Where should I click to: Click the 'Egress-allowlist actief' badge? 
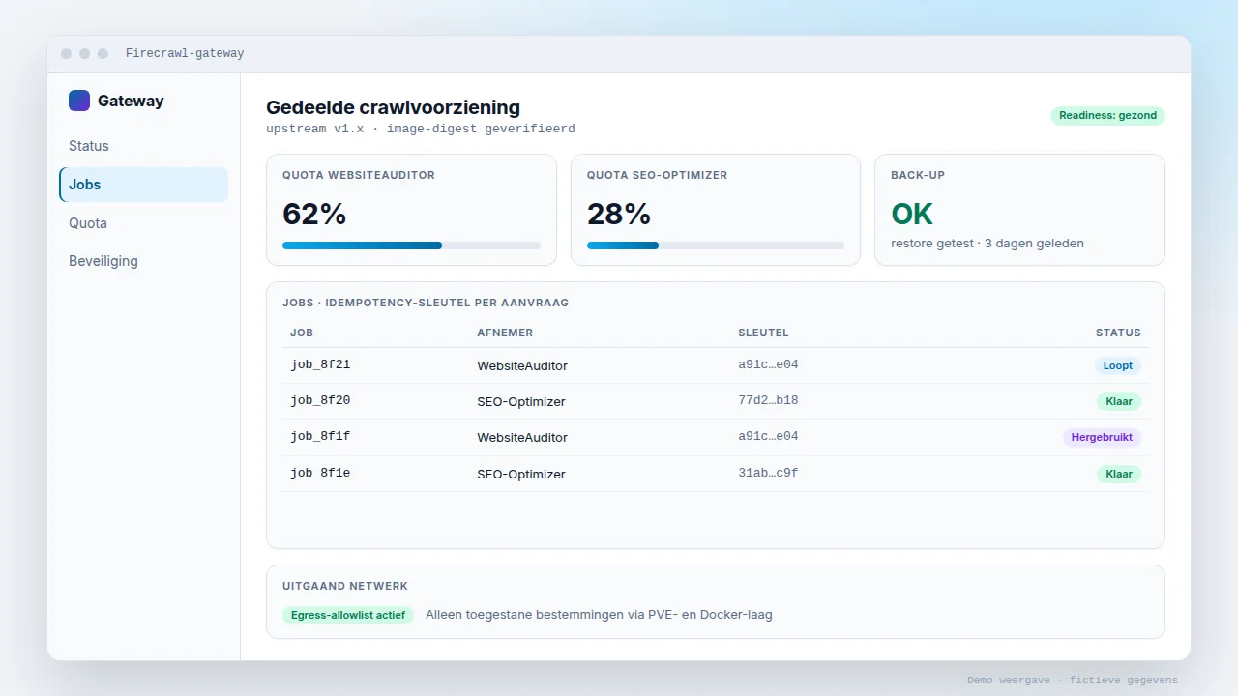click(x=348, y=615)
